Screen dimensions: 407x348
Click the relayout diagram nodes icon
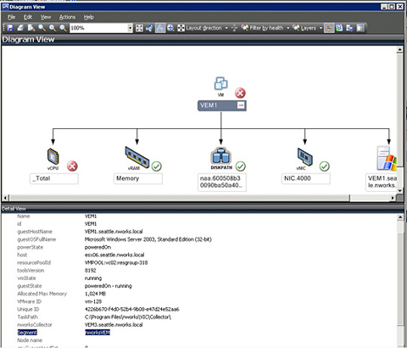149,28
